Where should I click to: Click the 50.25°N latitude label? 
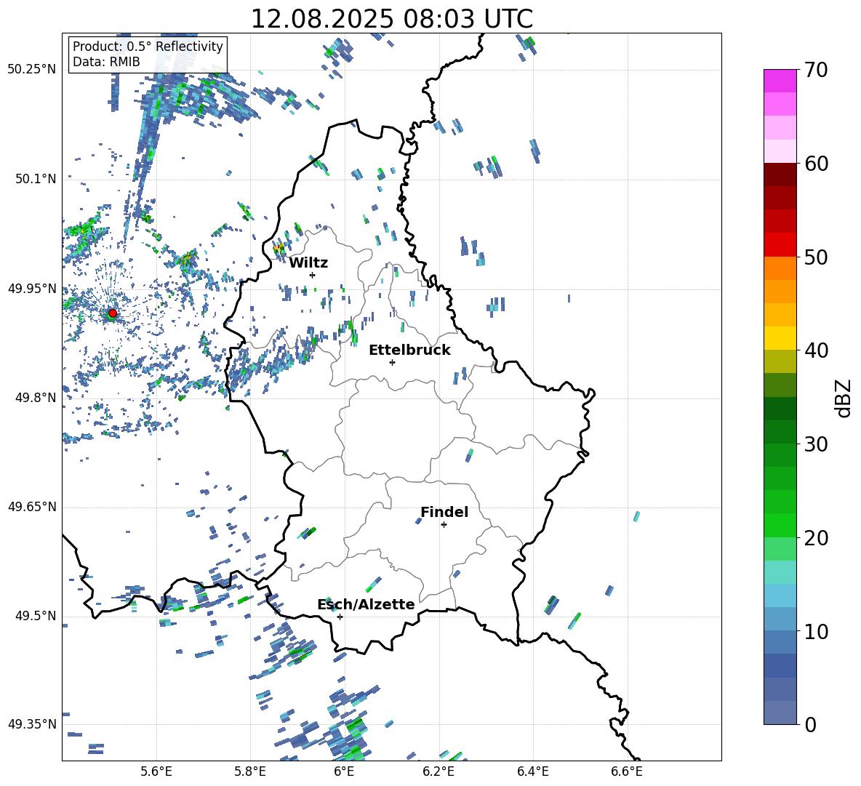(32, 70)
